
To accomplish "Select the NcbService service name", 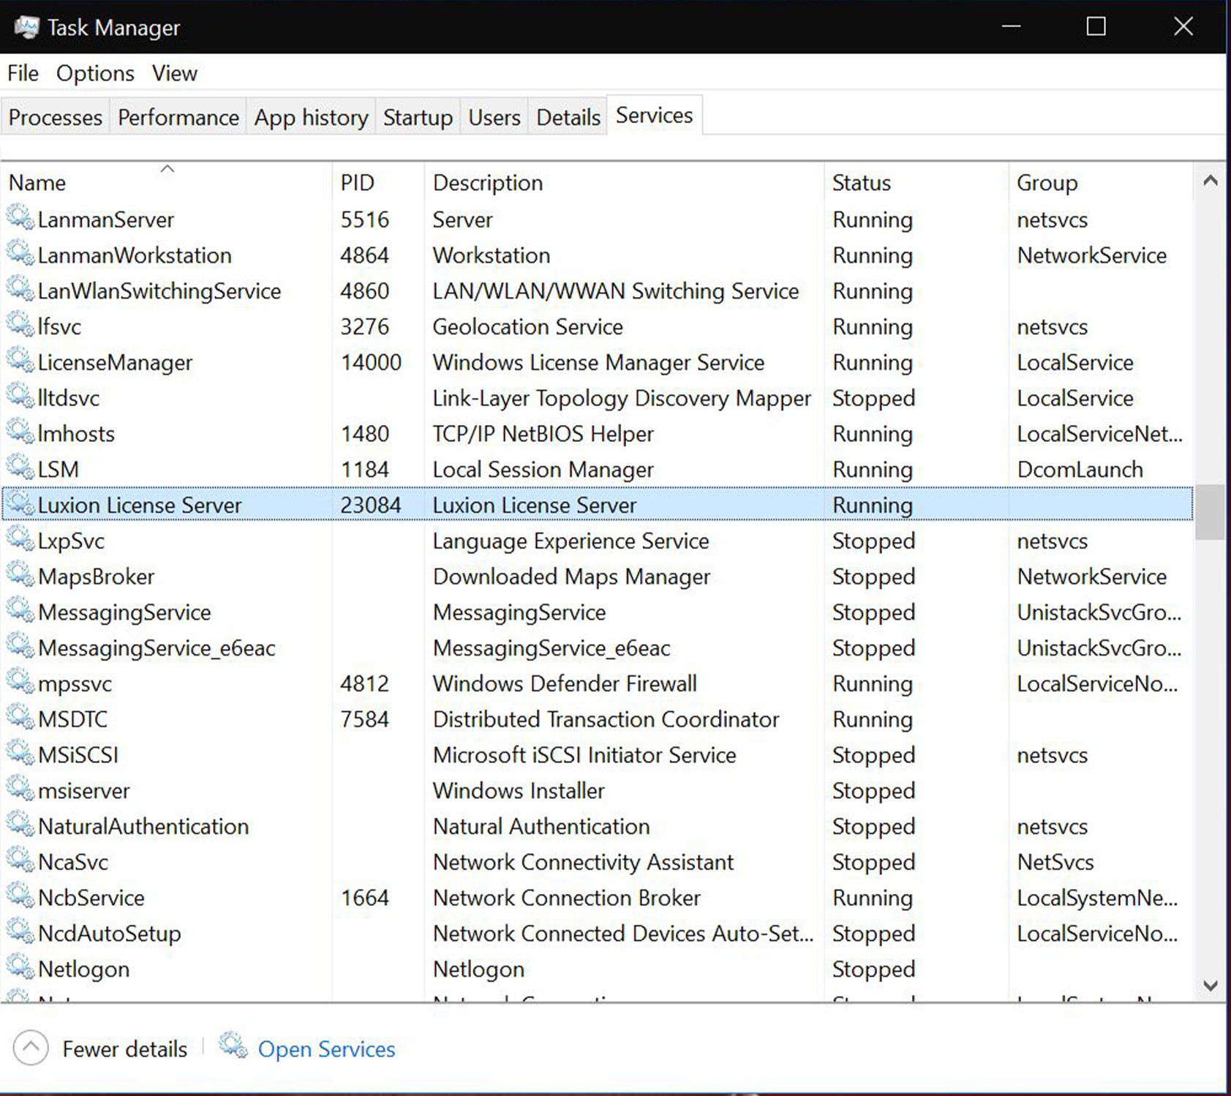I will (91, 898).
